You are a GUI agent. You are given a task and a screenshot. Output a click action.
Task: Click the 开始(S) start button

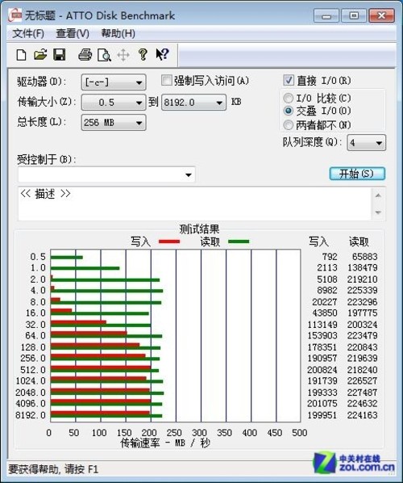[x=357, y=174]
